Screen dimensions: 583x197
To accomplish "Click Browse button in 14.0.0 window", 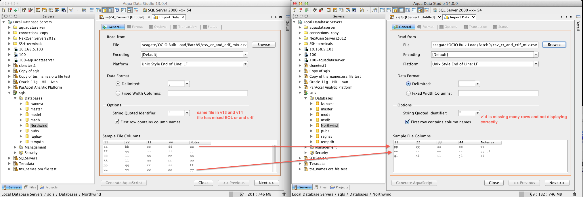I will coord(554,45).
